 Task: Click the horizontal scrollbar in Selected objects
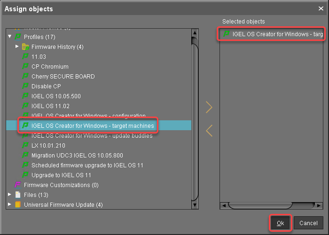tap(272, 205)
